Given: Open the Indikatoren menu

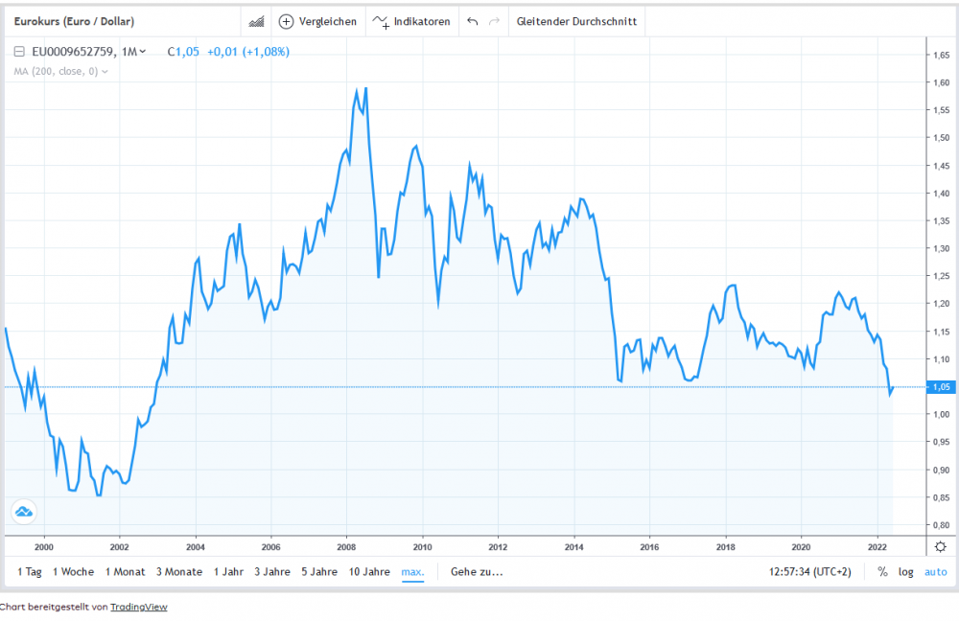Looking at the screenshot, I should click(411, 21).
